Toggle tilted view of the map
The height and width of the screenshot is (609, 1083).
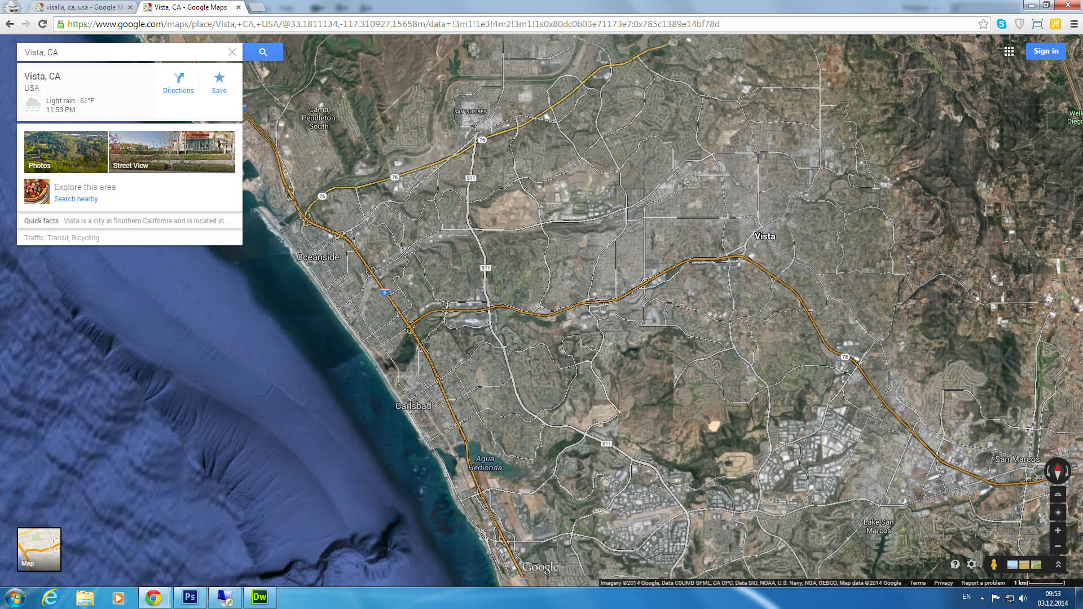(x=1058, y=495)
